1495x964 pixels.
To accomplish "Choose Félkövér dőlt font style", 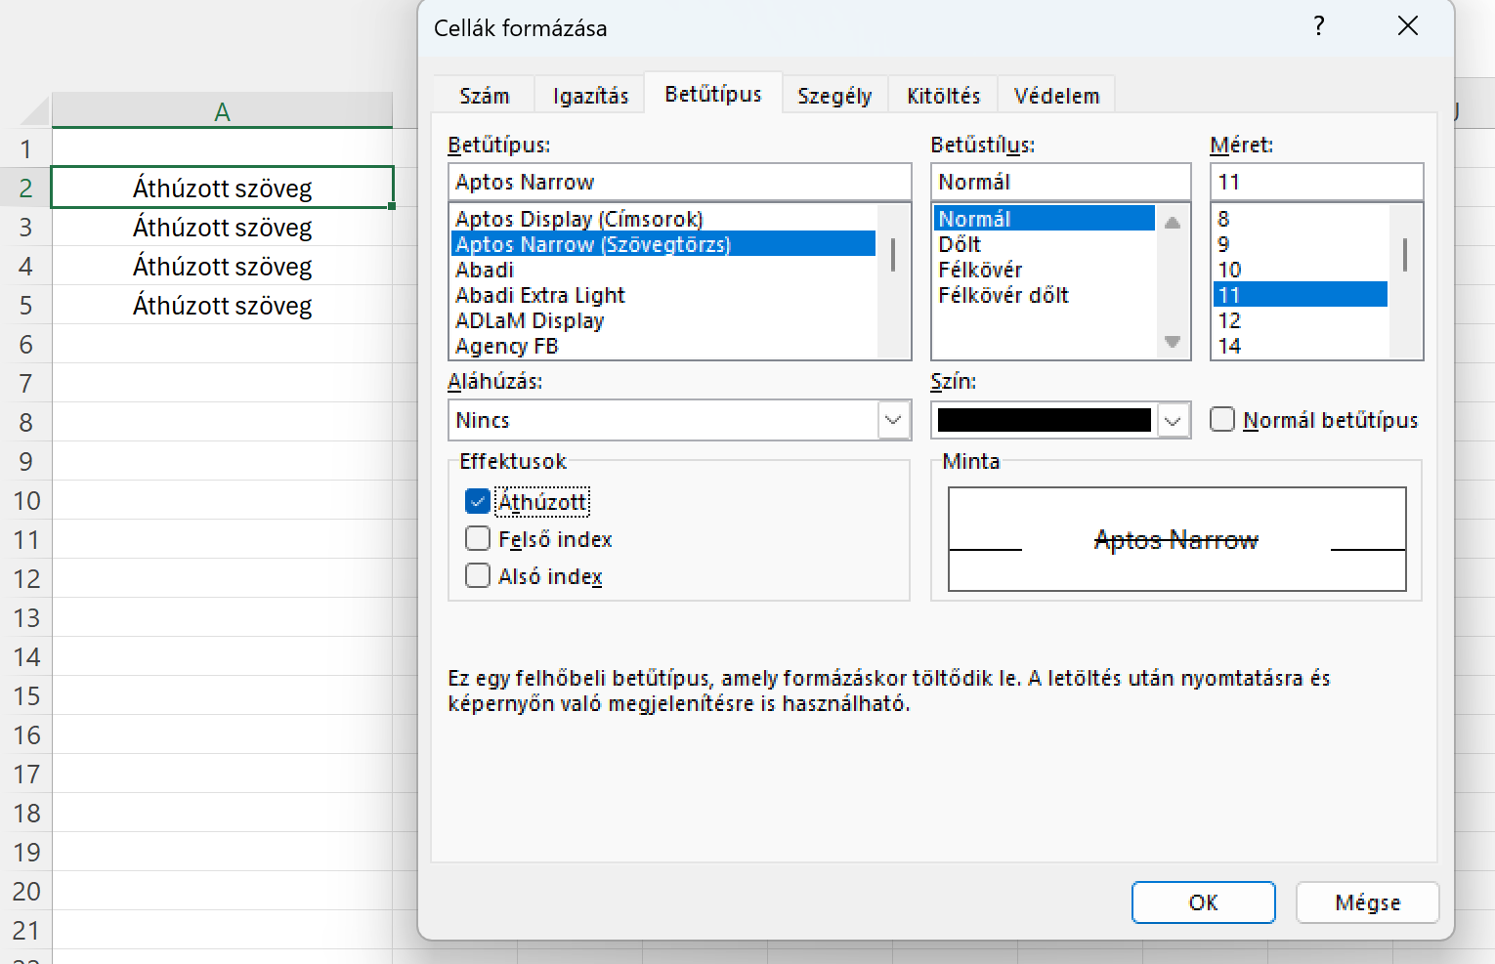I will coord(1004,295).
